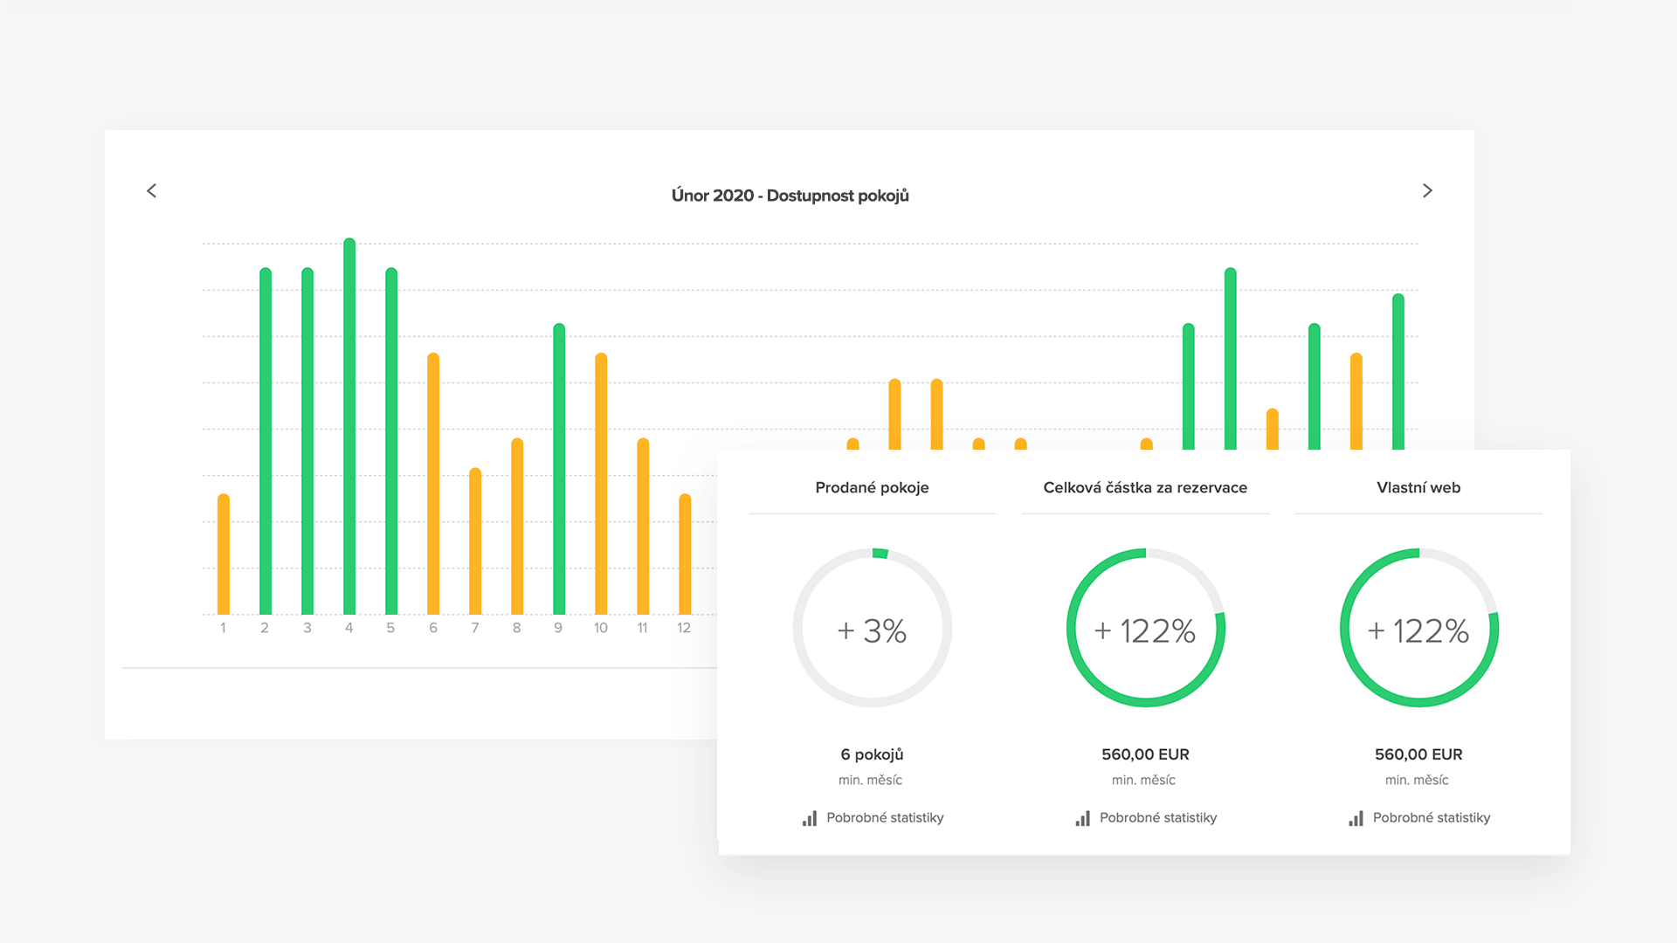Click bar chart icon under Prodané pokoje

[x=810, y=818]
